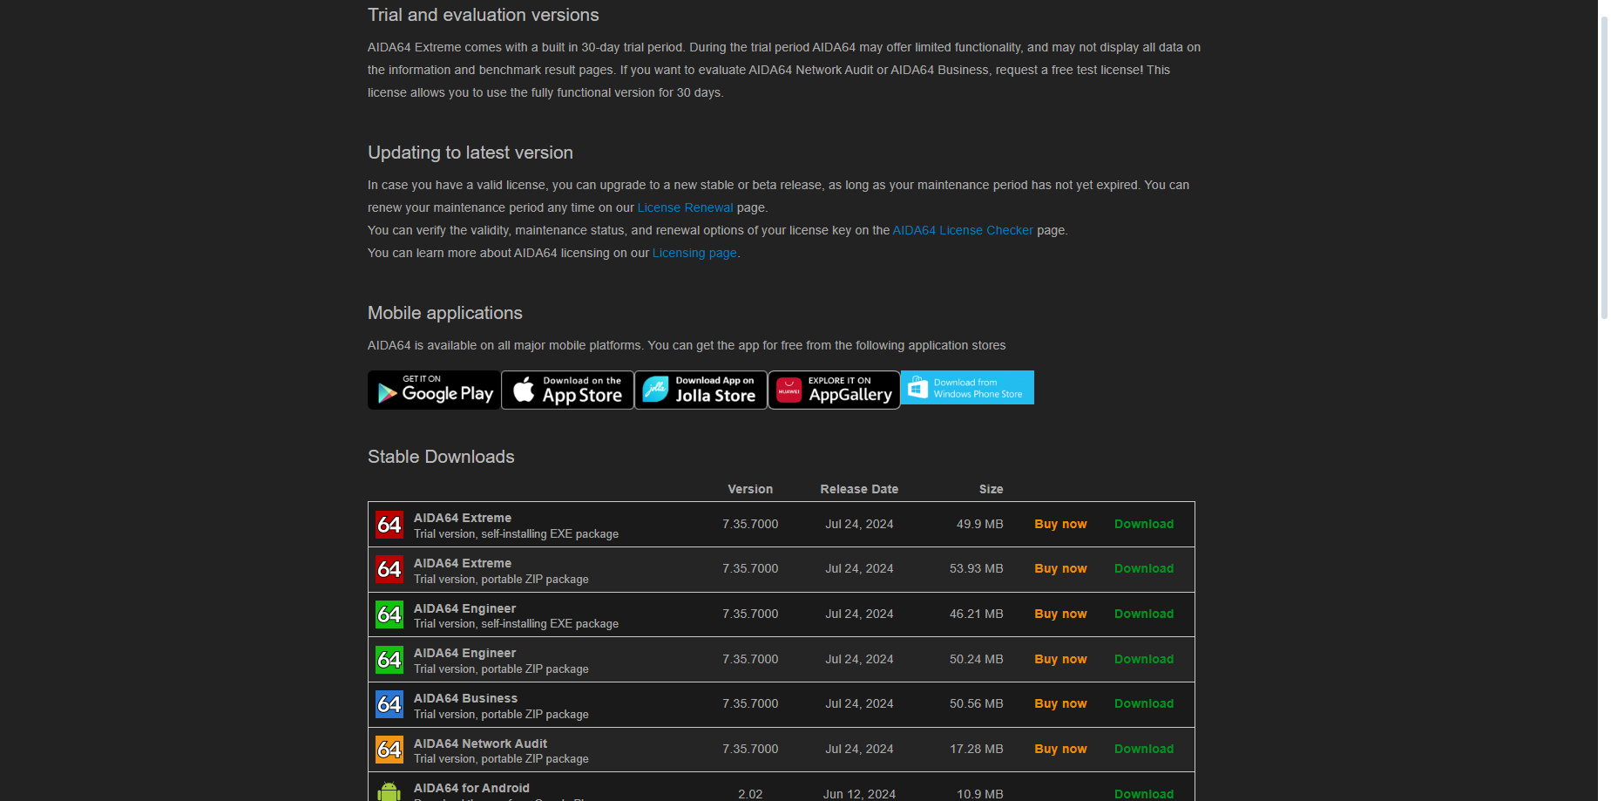
Task: Download AIDA64 Business portable ZIP package
Action: [1144, 703]
